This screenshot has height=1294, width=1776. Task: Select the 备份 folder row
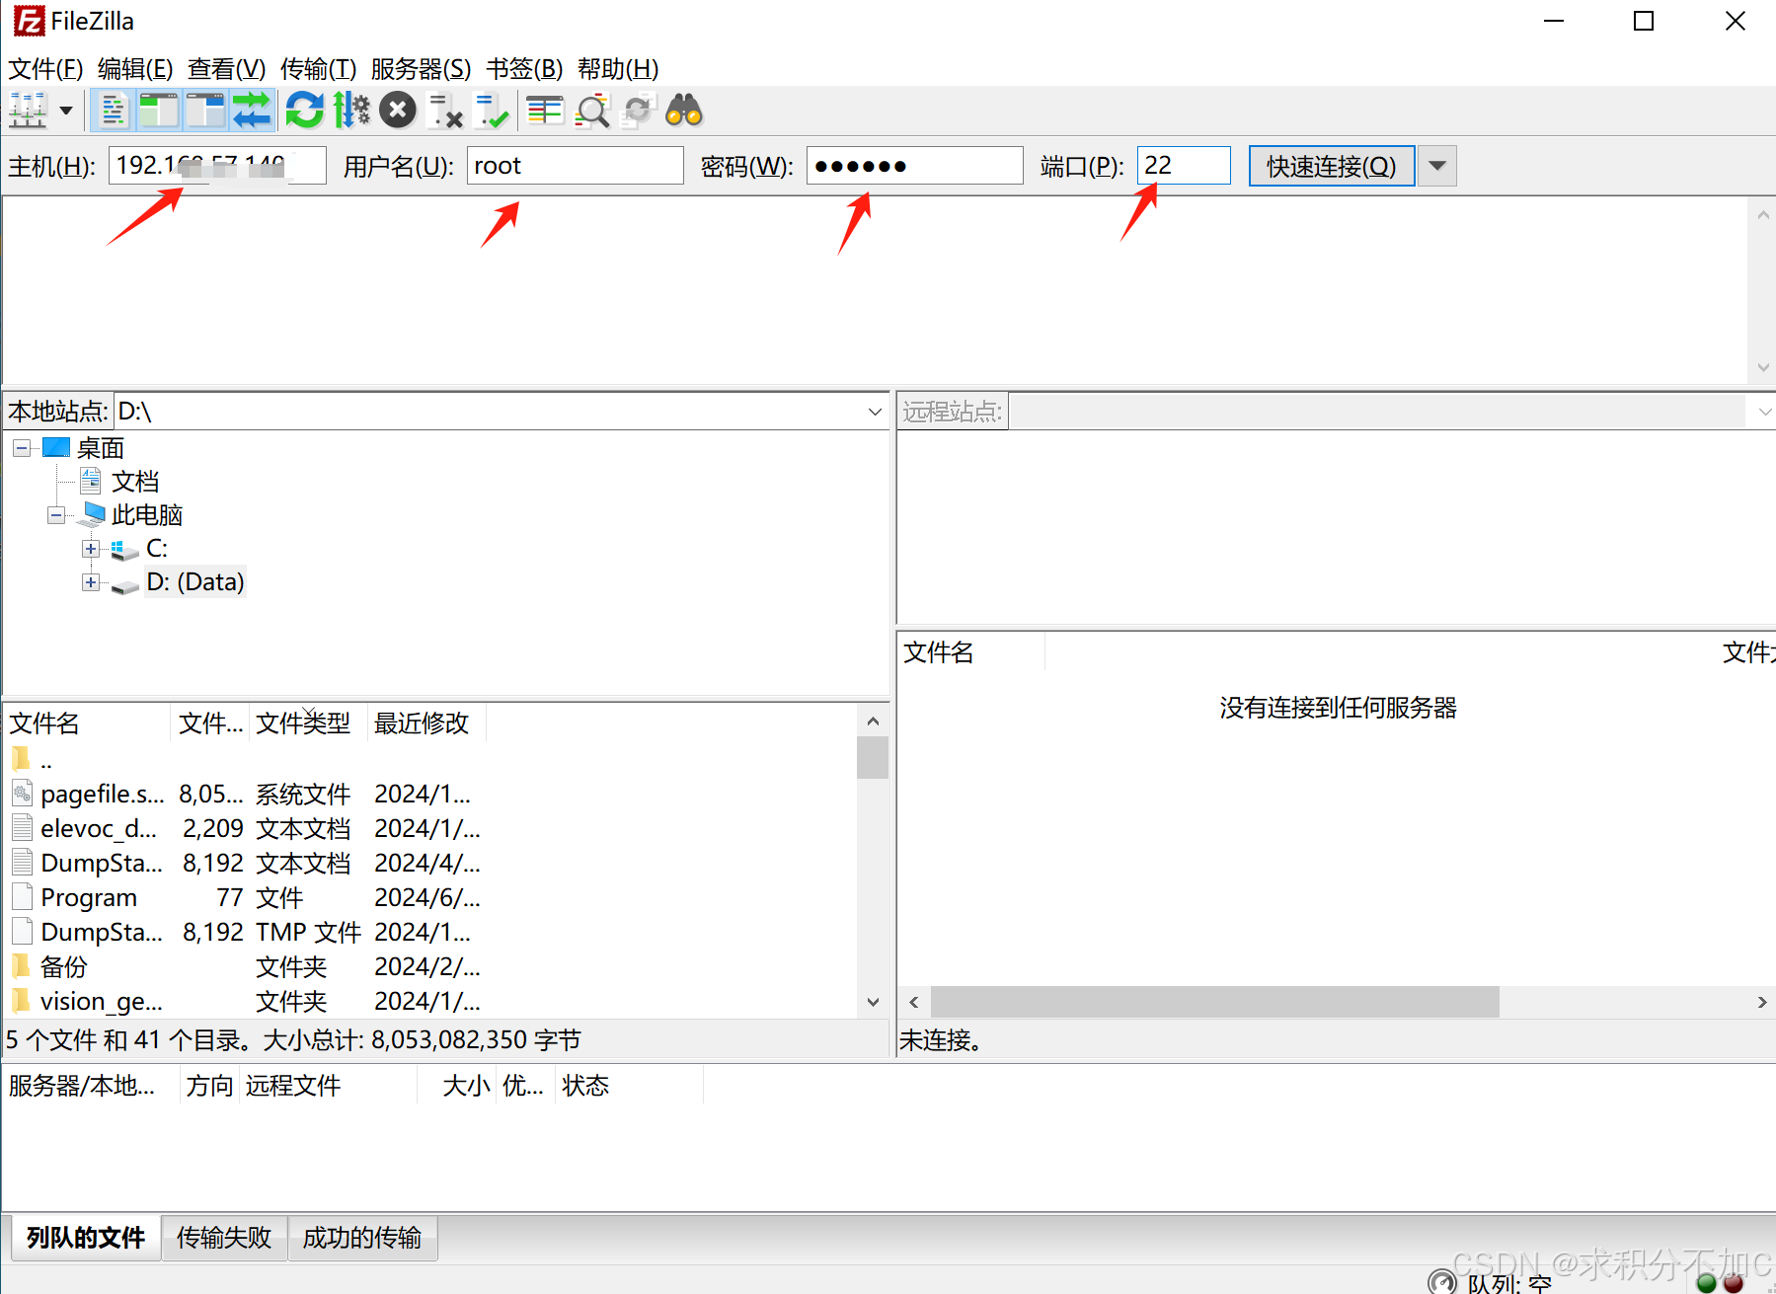click(x=431, y=967)
